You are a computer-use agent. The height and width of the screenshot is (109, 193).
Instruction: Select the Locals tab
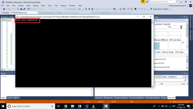[x=10, y=98]
